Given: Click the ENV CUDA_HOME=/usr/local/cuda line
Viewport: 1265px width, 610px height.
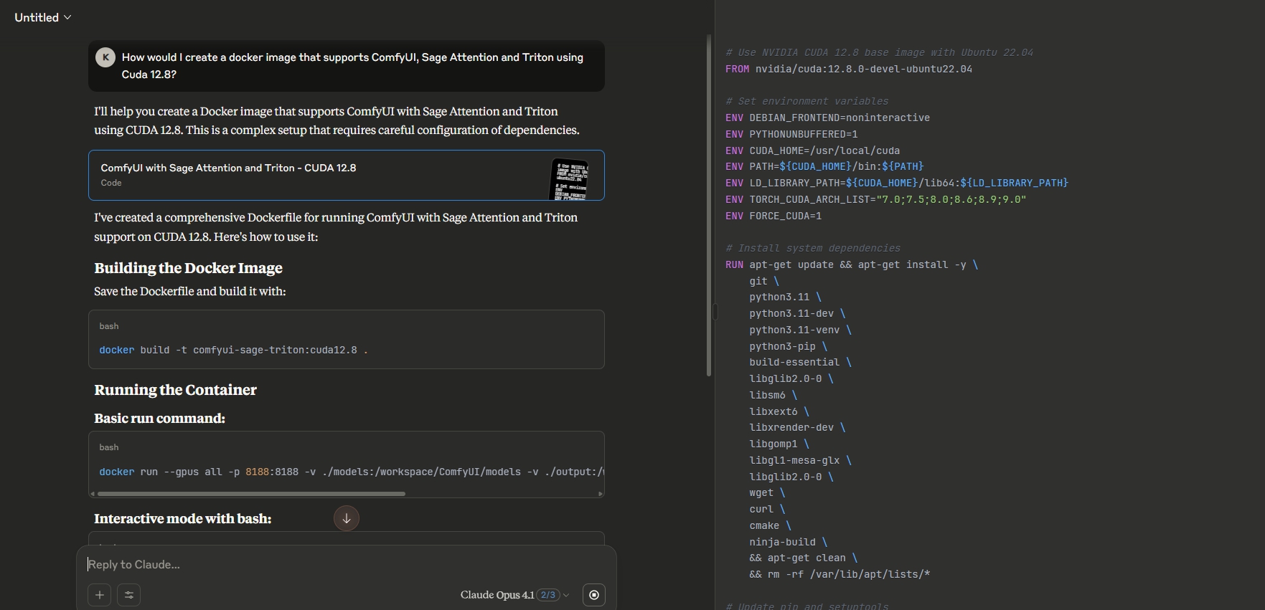Looking at the screenshot, I should pos(812,151).
